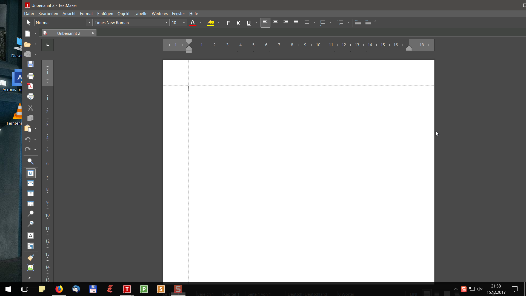Apply the red font color A
Viewport: 526px width, 296px height.
(193, 23)
